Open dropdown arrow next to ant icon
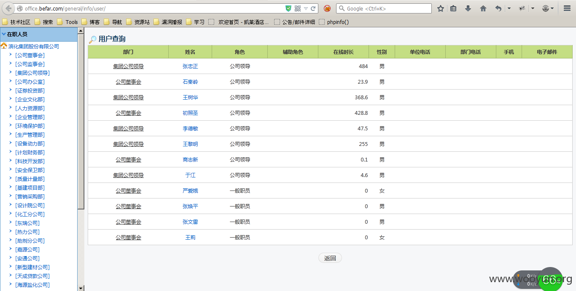The width and height of the screenshot is (576, 291). pos(533,8)
